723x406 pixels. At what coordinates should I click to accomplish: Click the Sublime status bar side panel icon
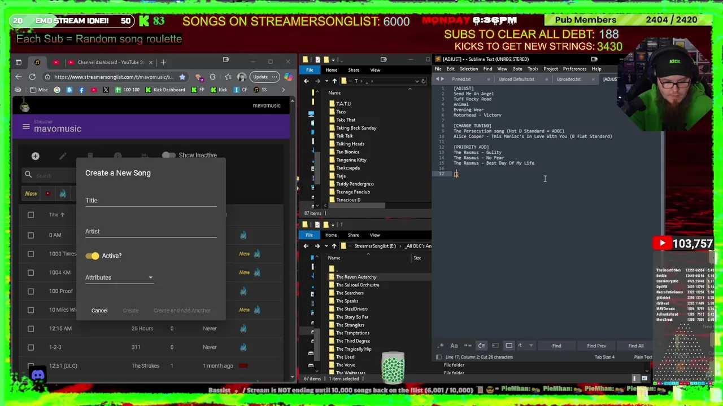439,357
